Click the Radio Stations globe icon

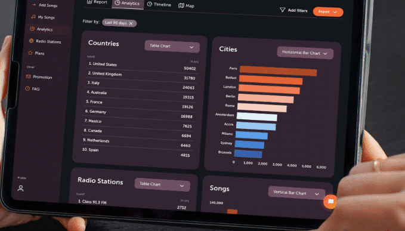pyautogui.click(x=31, y=41)
